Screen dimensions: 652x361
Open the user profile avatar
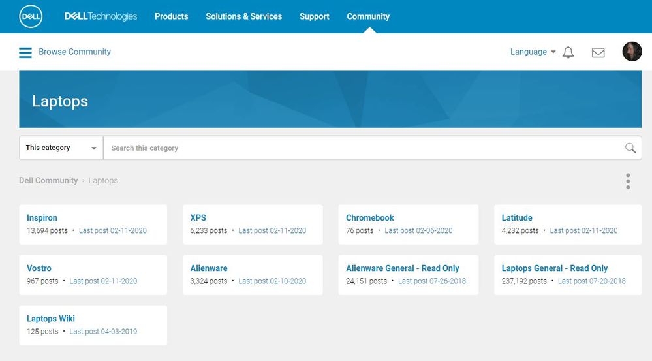click(632, 52)
